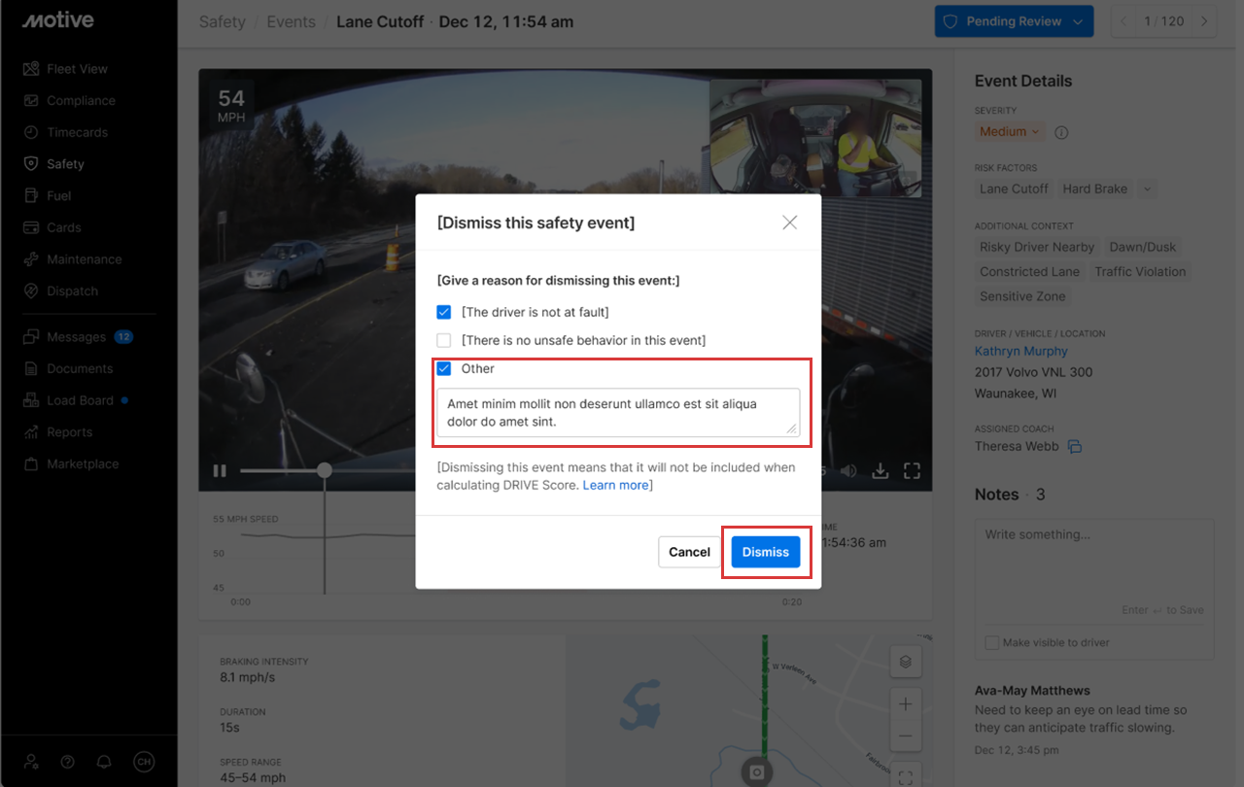Click the Constricted Lane context tag
Image resolution: width=1244 pixels, height=787 pixels.
pos(1029,272)
